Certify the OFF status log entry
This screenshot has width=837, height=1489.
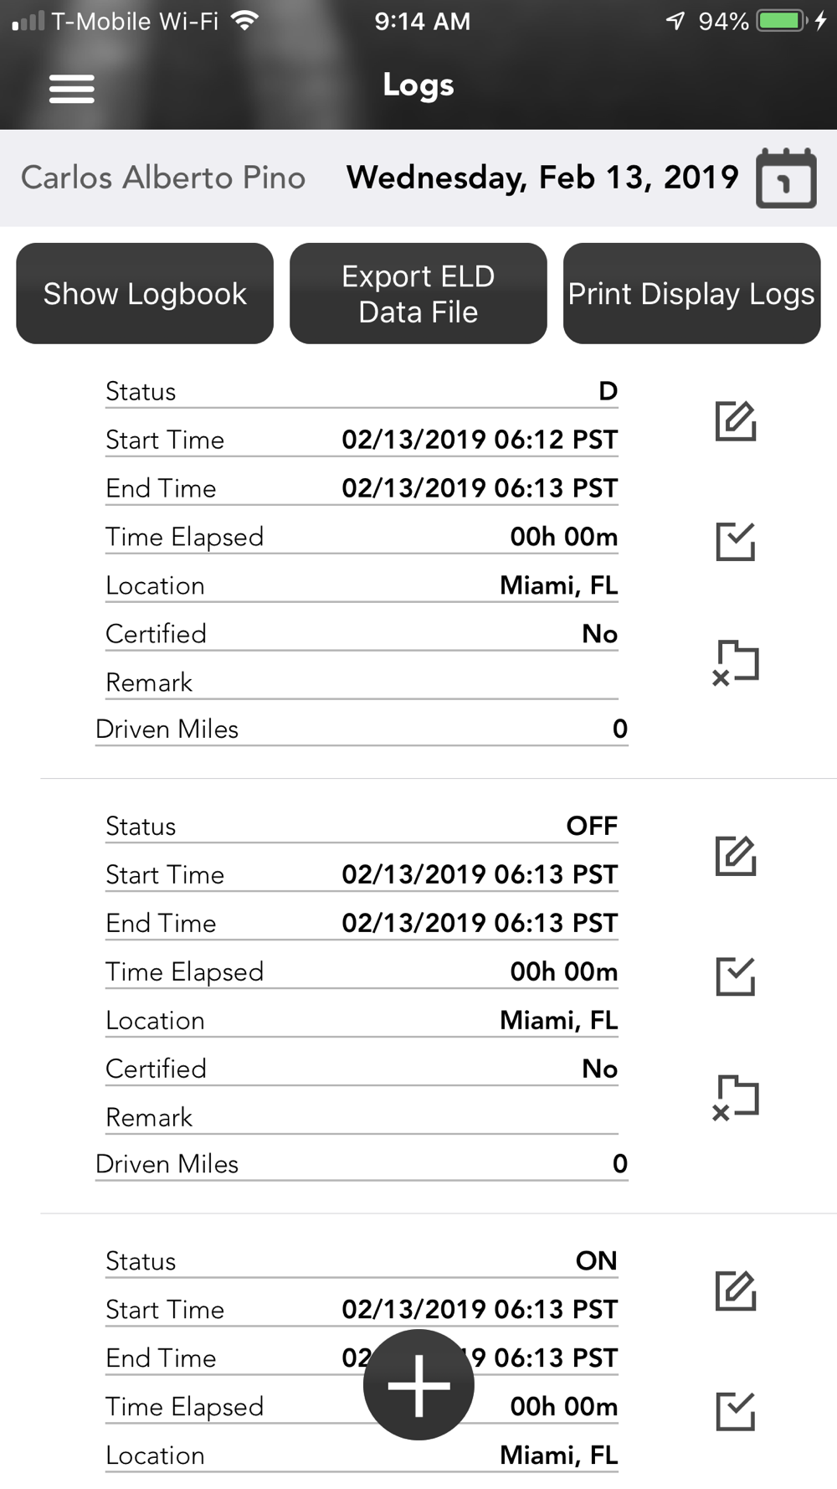coord(736,976)
